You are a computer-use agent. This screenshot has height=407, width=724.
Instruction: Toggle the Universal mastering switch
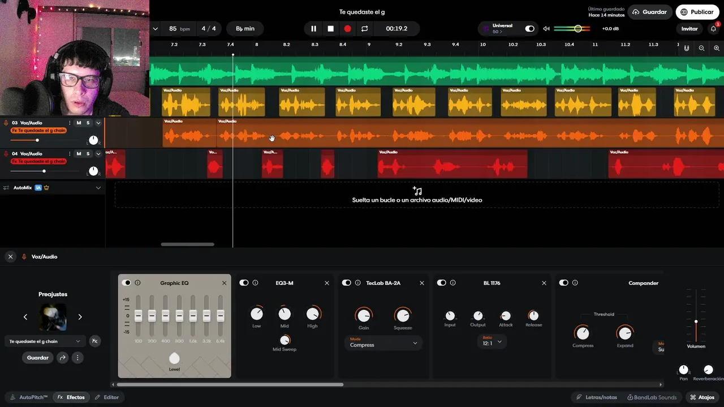click(x=529, y=29)
